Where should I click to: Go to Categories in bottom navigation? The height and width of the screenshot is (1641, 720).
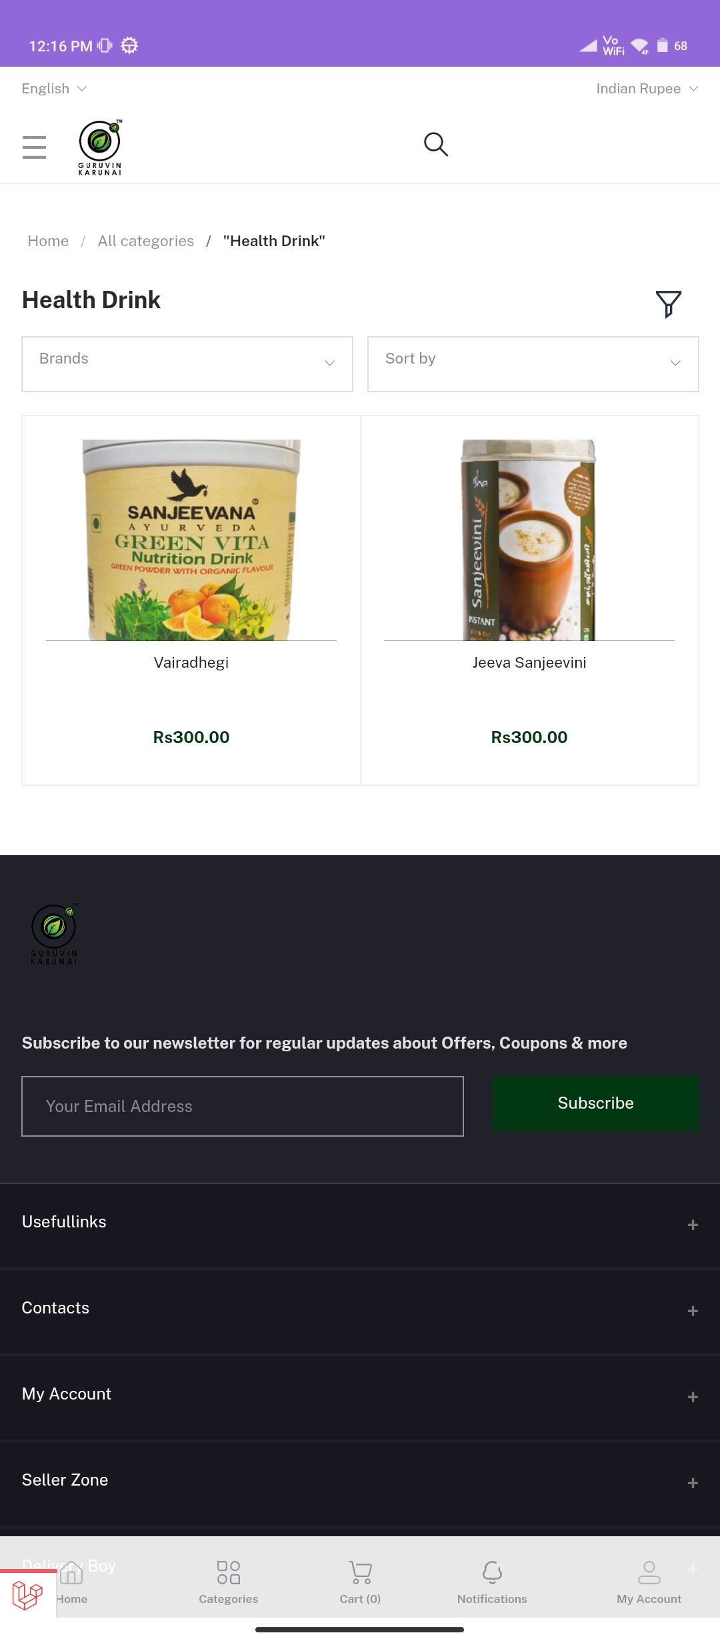[x=228, y=1582]
